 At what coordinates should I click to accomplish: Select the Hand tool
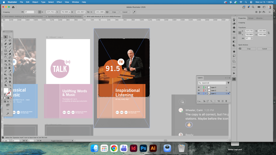(10, 82)
